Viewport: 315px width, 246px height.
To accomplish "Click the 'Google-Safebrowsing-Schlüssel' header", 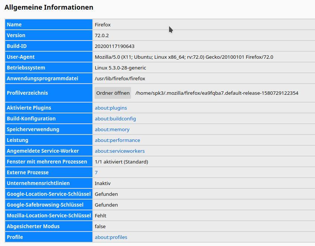I will point(49,205).
